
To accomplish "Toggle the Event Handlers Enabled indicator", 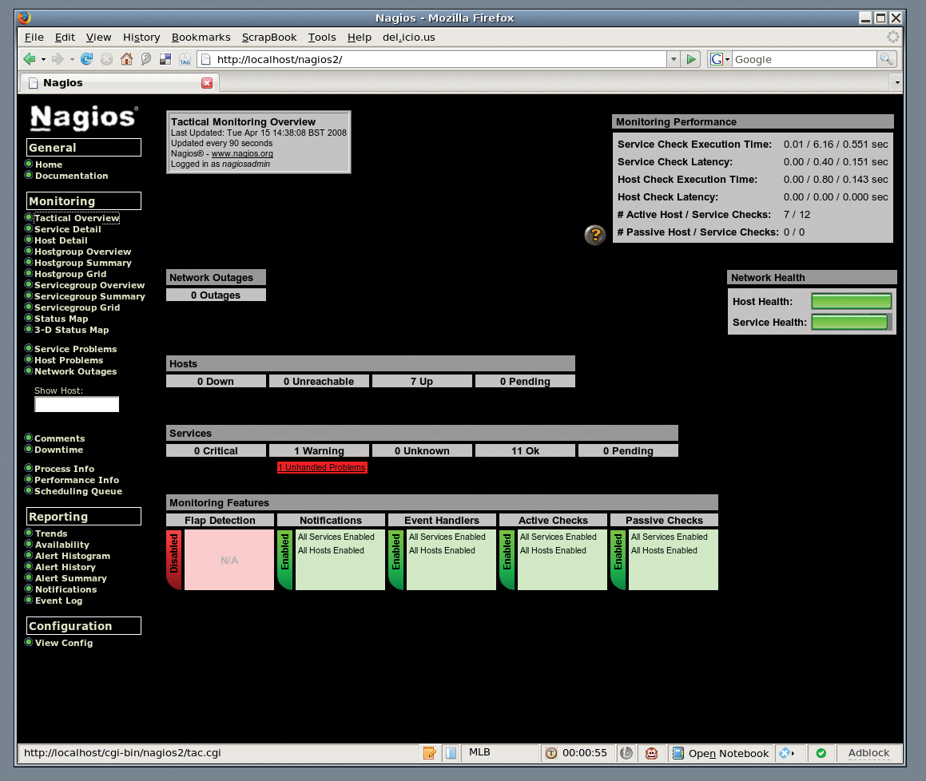I will (395, 560).
